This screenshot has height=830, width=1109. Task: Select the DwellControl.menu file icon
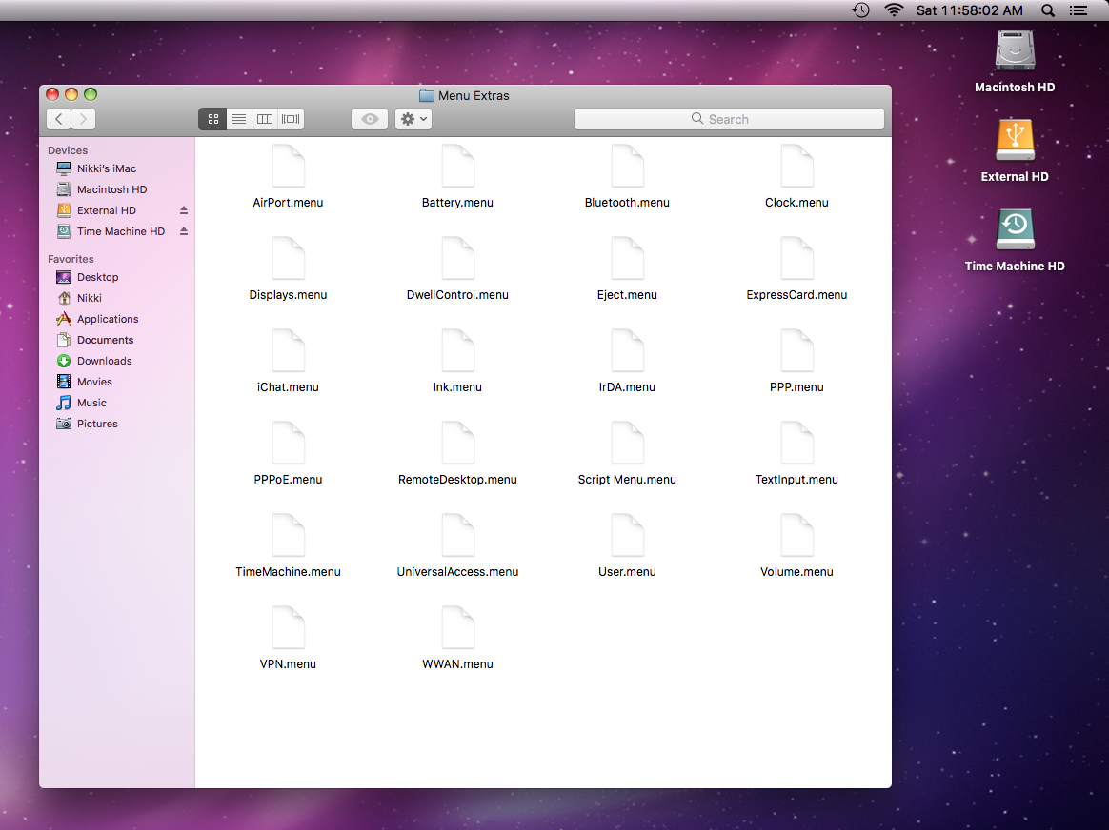coord(457,259)
